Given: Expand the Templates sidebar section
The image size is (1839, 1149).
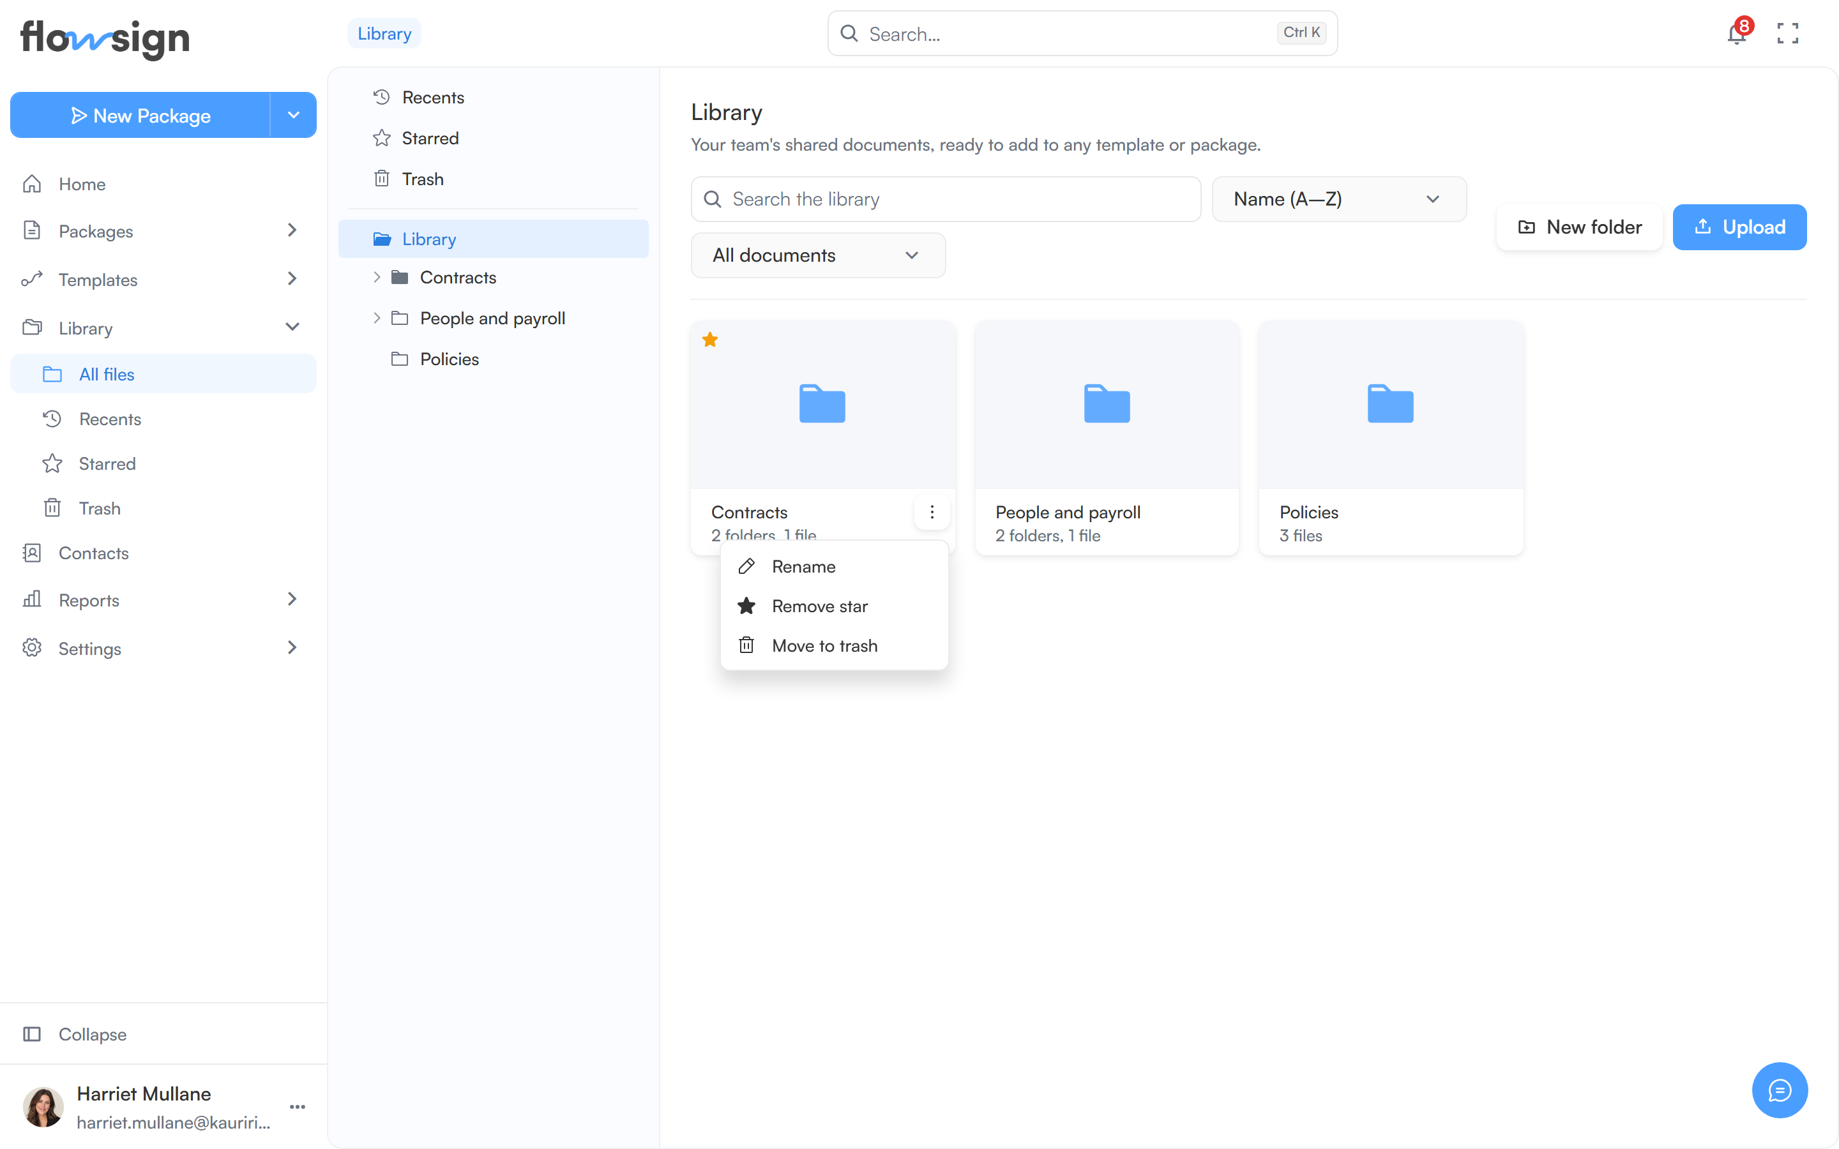Looking at the screenshot, I should point(292,279).
